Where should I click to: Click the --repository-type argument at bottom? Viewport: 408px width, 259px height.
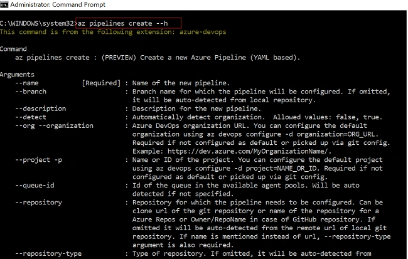(48, 253)
